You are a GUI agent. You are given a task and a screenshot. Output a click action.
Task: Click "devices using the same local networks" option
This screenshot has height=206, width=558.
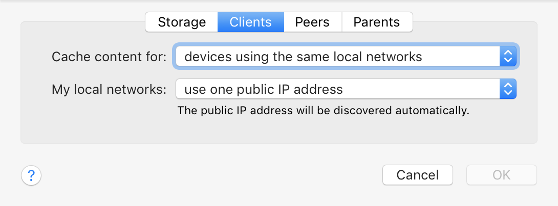tap(303, 57)
